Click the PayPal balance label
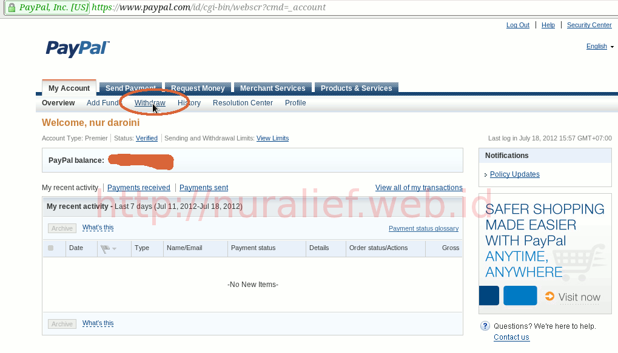Viewport: 618px width, 353px height. (76, 160)
